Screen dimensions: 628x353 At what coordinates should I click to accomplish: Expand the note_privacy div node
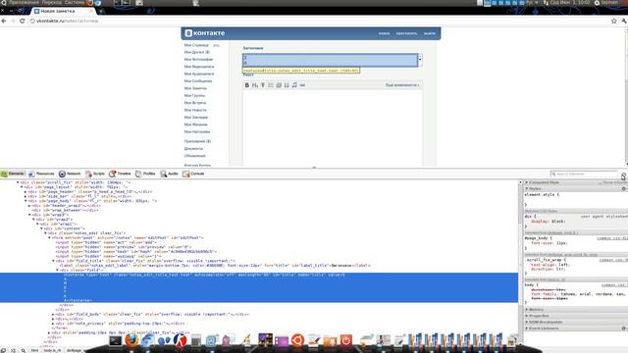(x=53, y=324)
